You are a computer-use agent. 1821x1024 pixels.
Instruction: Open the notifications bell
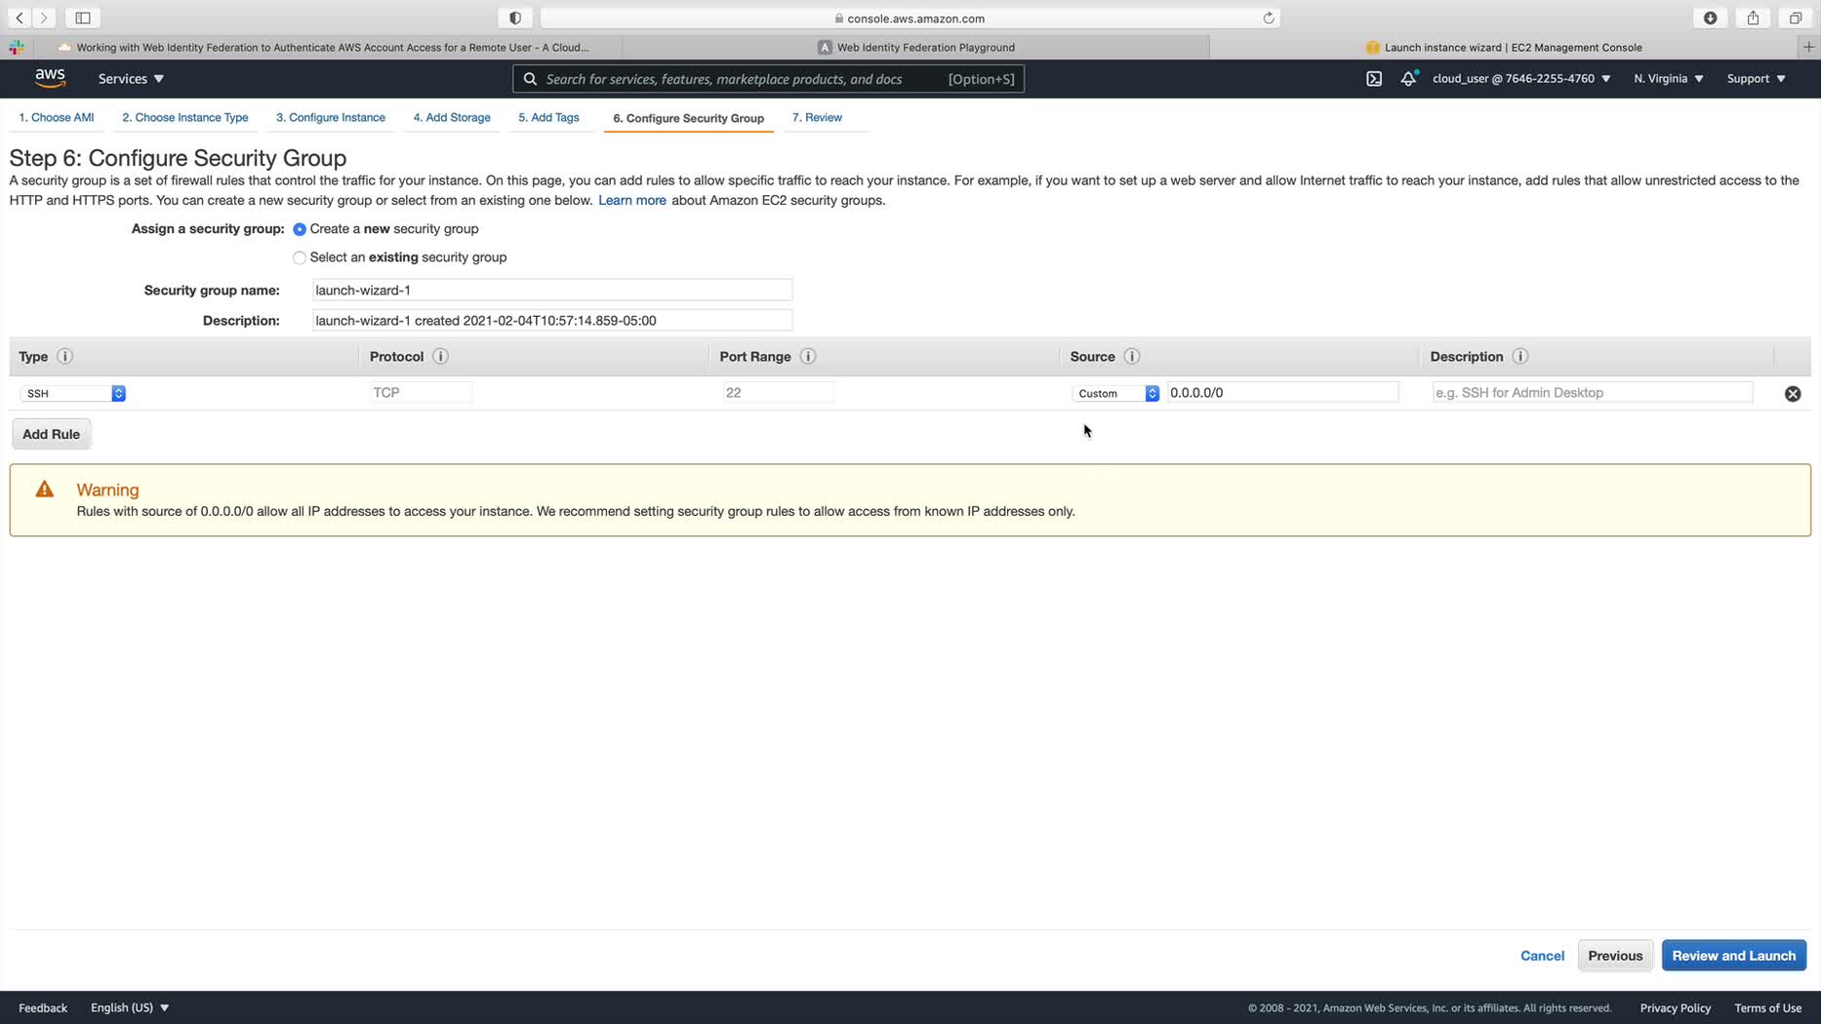coord(1407,79)
